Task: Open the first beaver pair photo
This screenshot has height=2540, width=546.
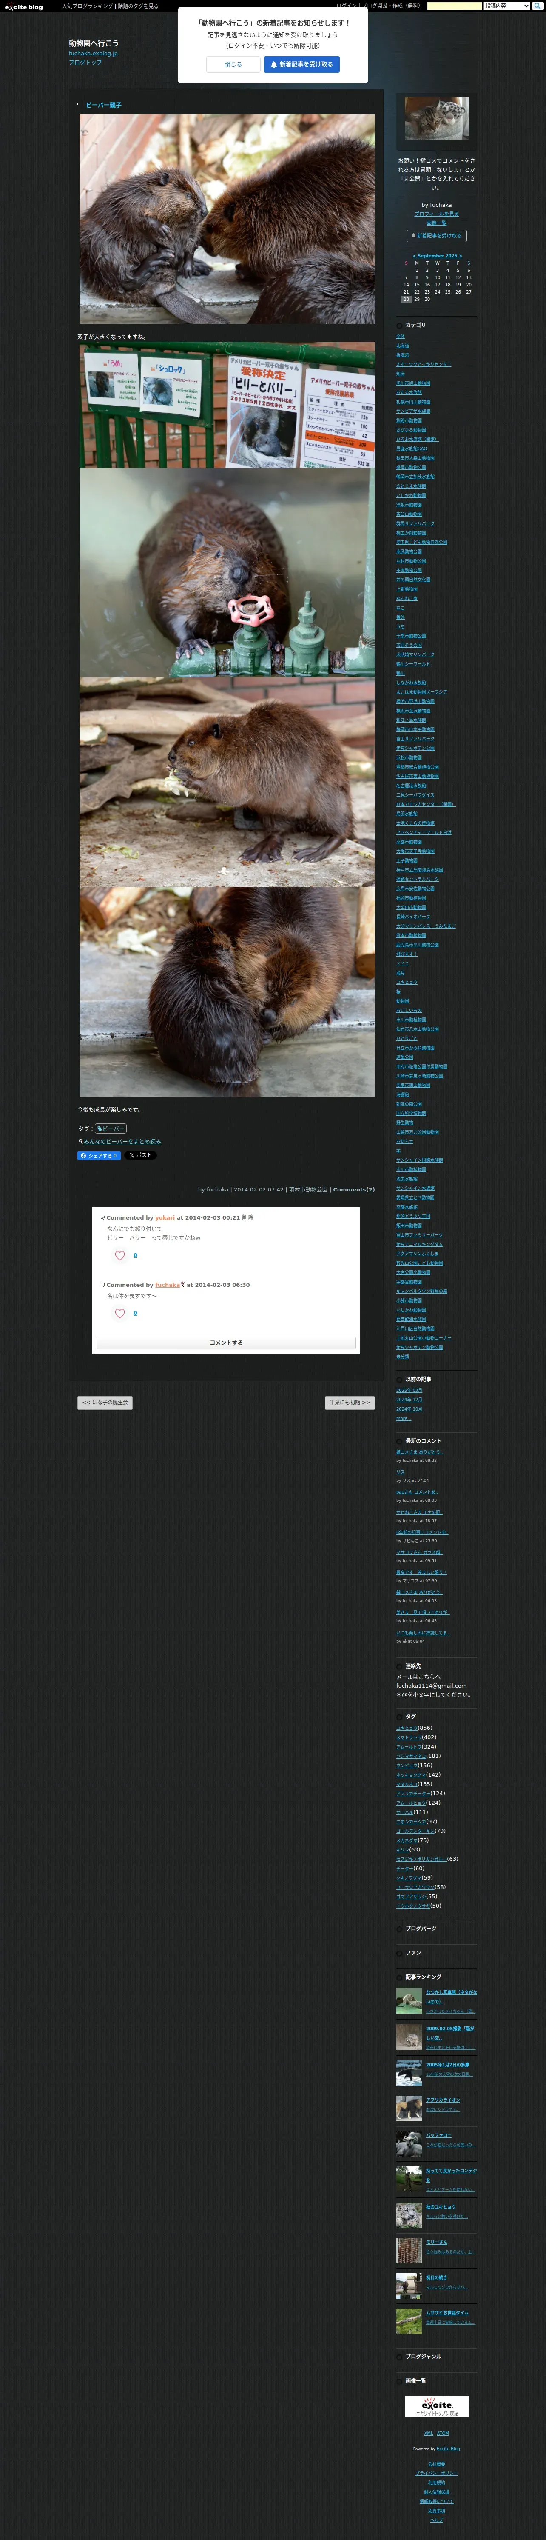Action: tap(227, 219)
